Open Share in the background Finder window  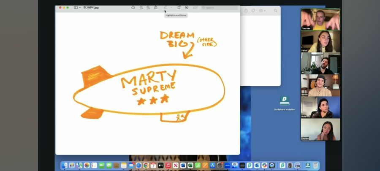(246, 11)
